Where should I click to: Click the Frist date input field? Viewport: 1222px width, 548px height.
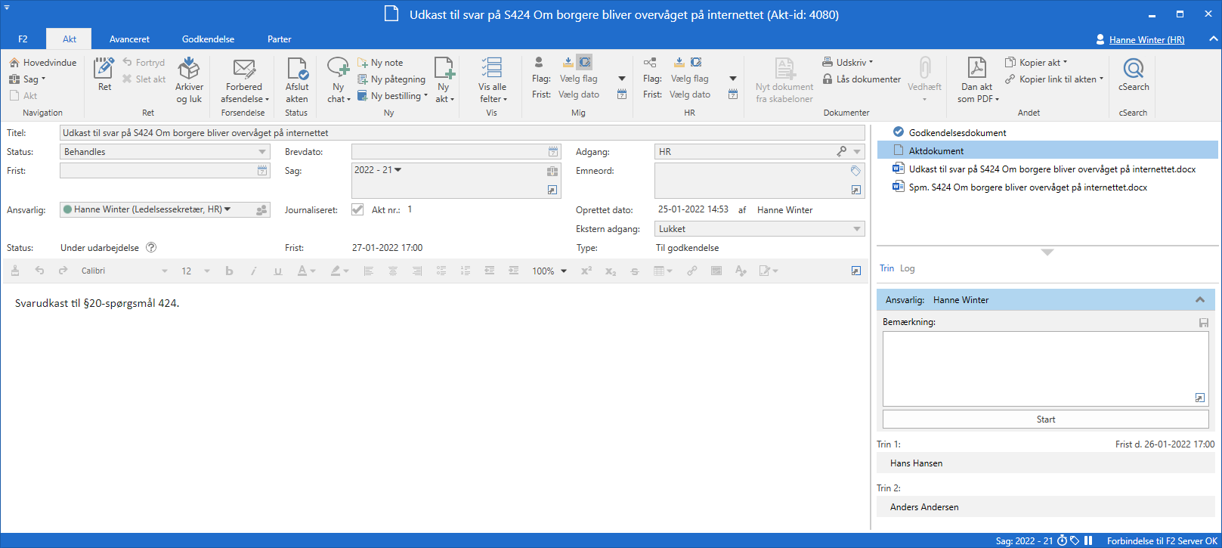pos(165,171)
